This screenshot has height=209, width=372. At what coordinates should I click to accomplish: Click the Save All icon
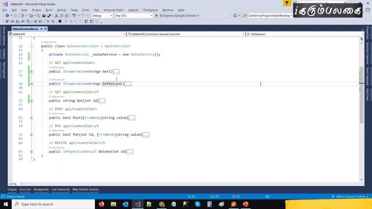coord(49,16)
